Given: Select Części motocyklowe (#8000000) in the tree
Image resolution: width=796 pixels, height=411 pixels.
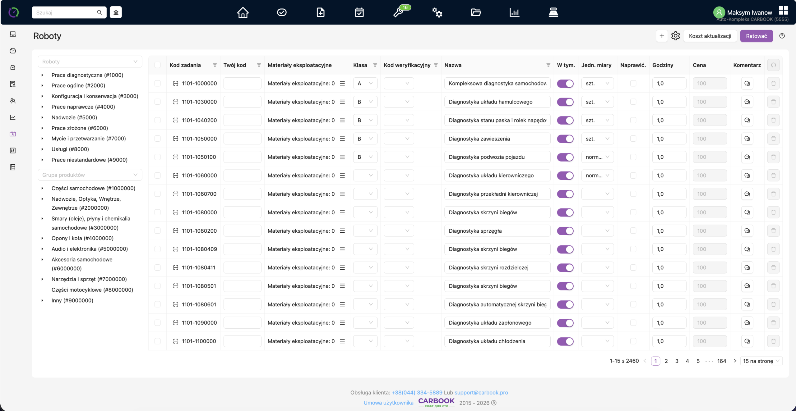Looking at the screenshot, I should point(92,290).
